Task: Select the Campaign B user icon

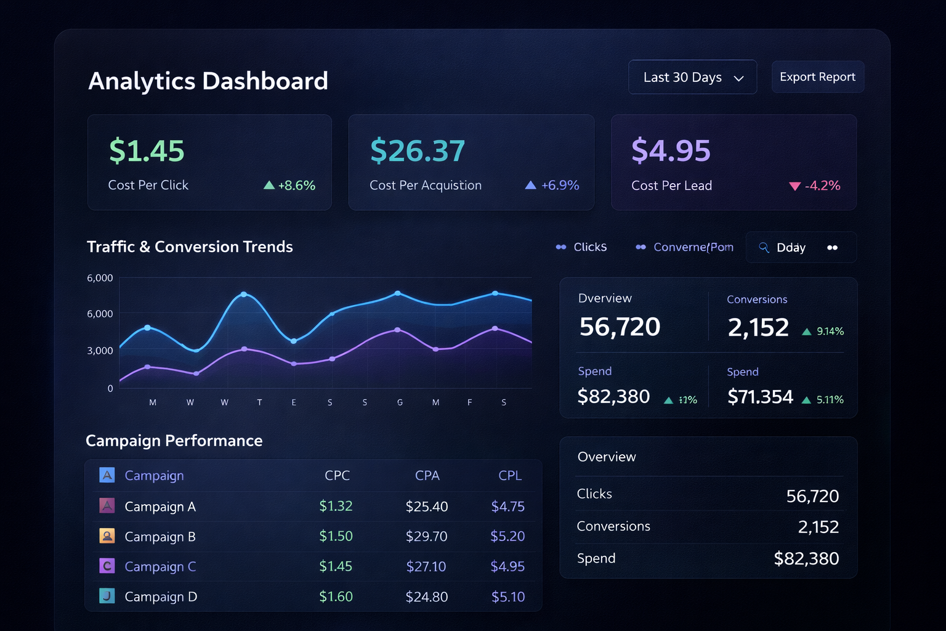Action: coord(105,536)
